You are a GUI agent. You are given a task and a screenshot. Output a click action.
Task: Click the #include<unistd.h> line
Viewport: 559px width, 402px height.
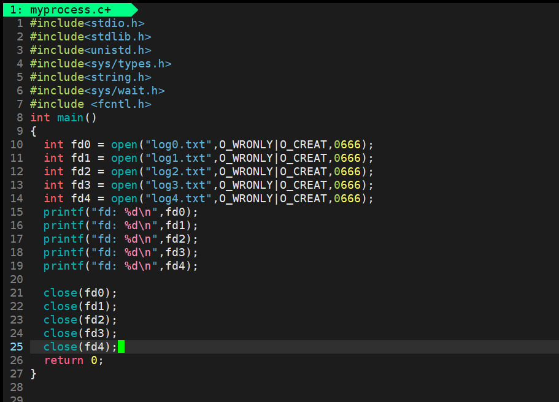pyautogui.click(x=91, y=50)
